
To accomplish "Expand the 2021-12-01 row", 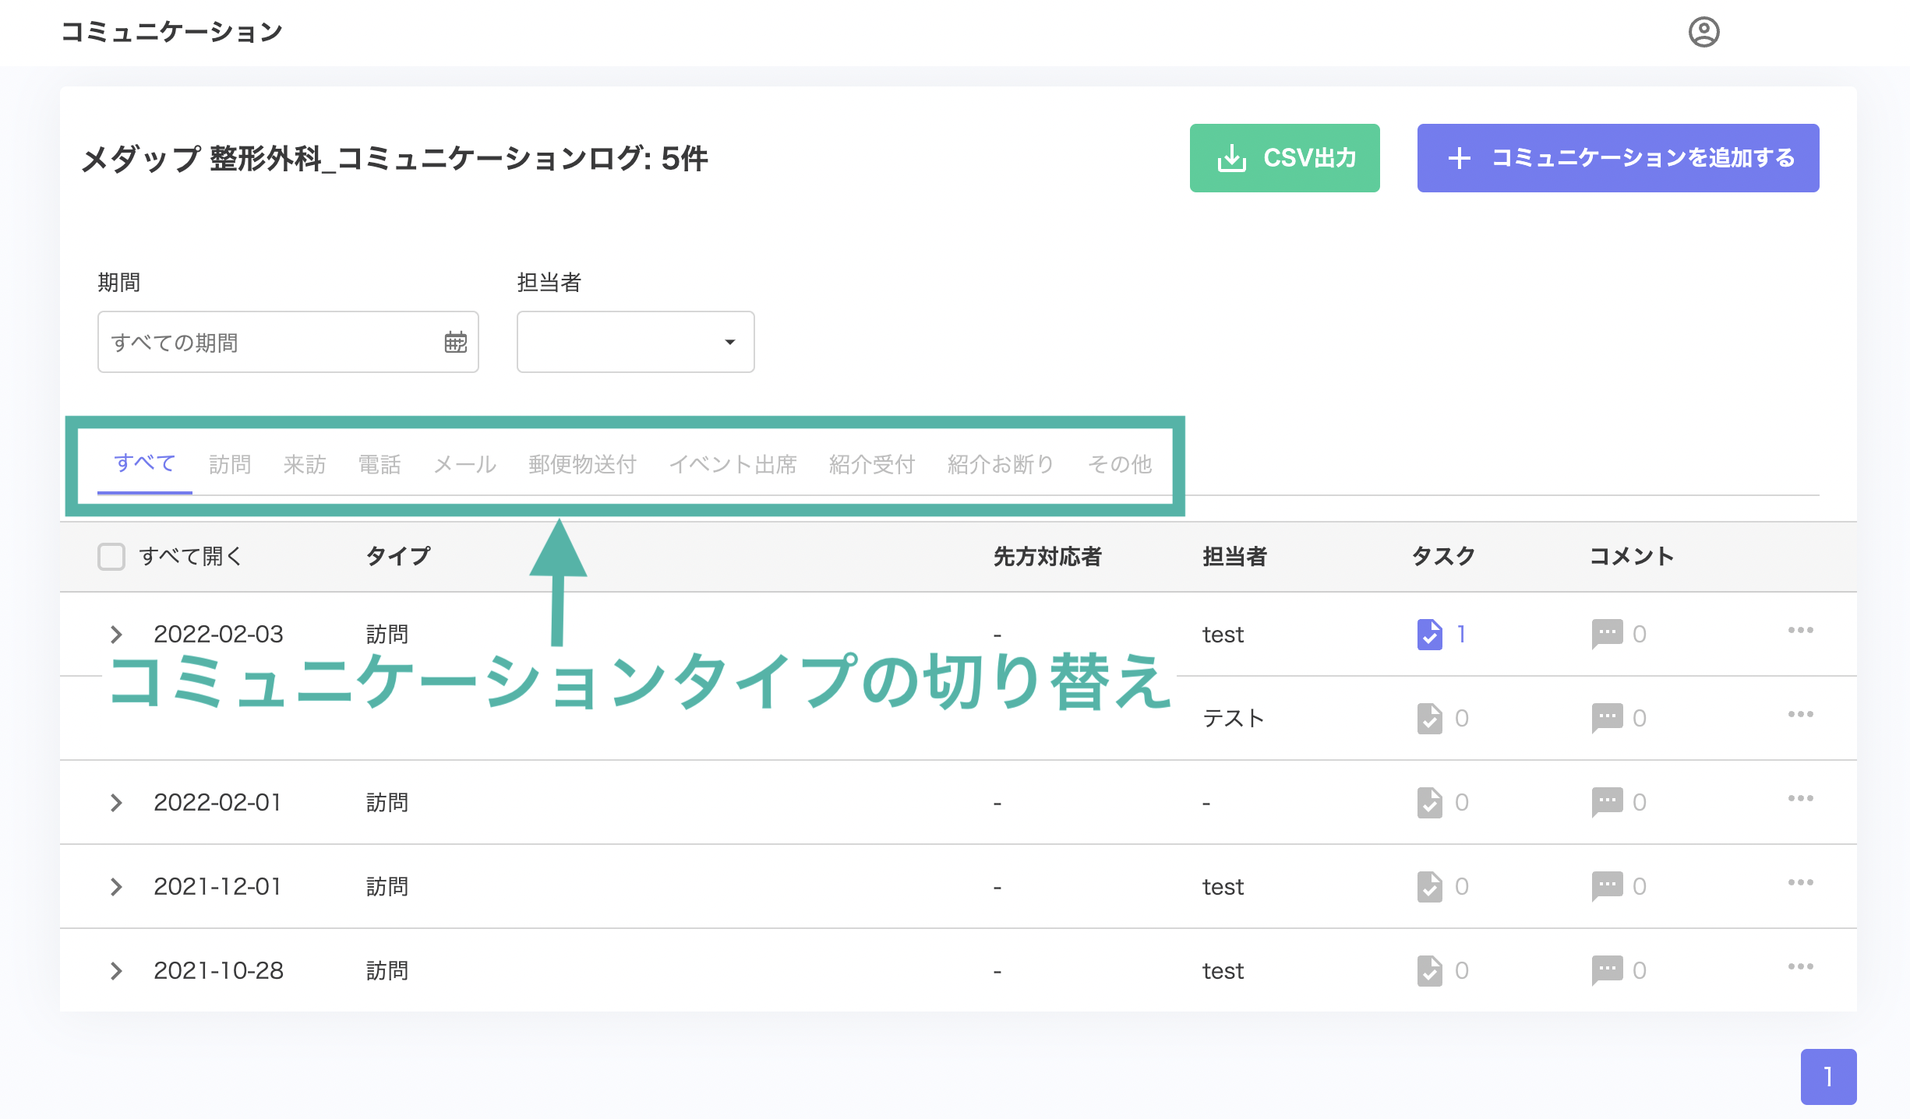I will point(116,886).
